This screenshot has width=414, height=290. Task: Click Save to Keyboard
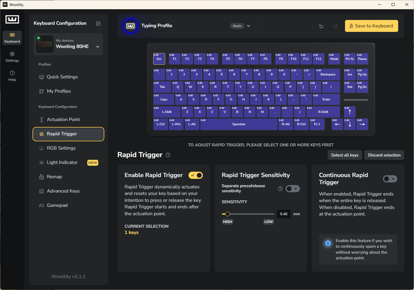tap(372, 26)
